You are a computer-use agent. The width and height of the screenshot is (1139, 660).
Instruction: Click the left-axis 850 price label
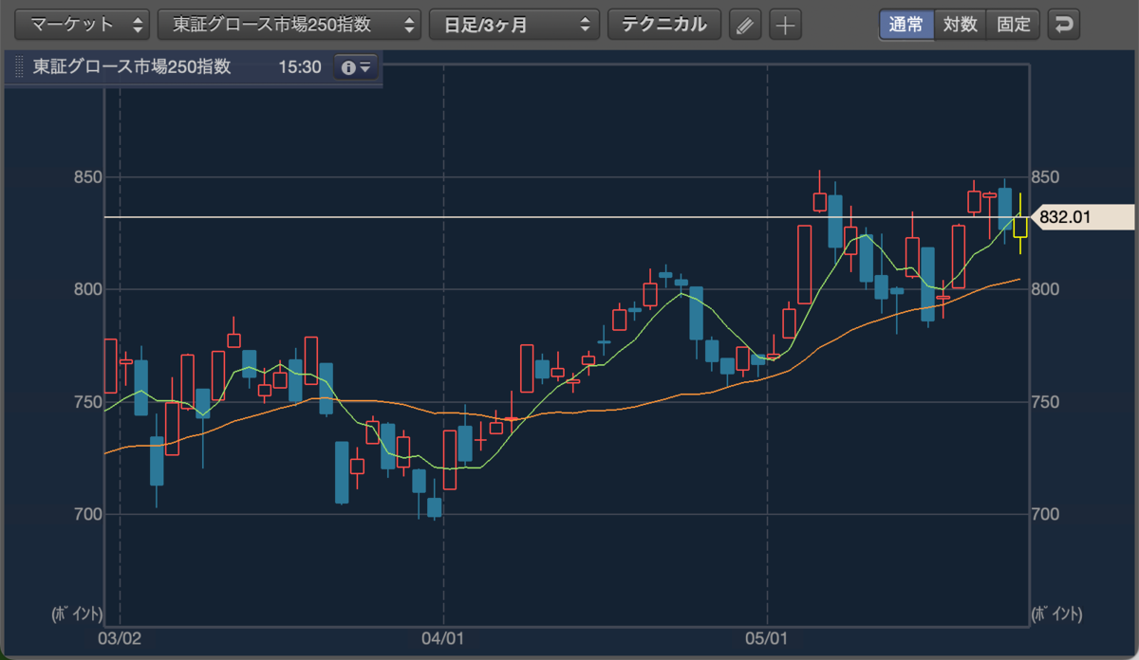click(87, 177)
